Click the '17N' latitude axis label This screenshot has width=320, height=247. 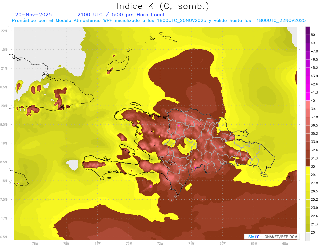click(x=4, y=218)
